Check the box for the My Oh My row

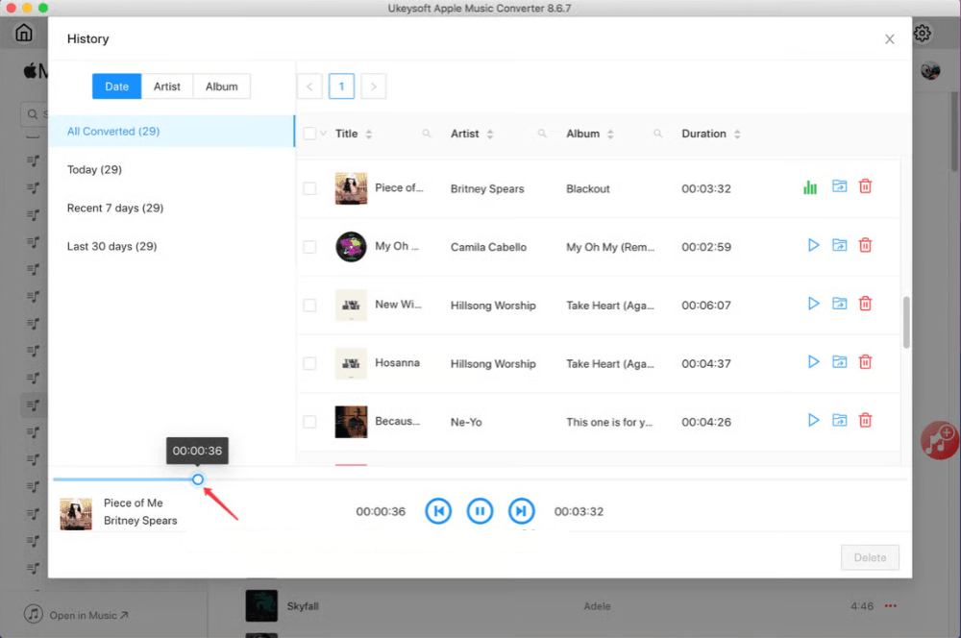point(309,247)
